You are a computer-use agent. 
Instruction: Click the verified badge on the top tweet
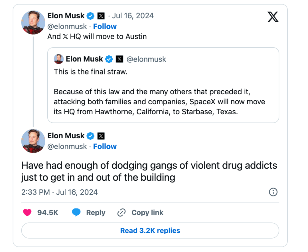click(x=90, y=16)
